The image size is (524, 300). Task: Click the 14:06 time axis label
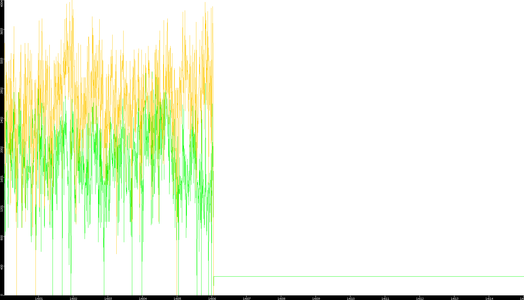tap(212, 299)
